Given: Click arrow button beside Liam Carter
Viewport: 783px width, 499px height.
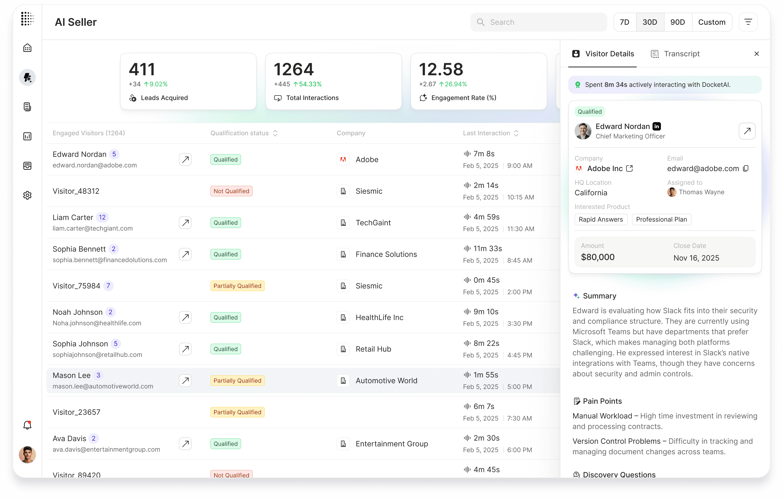Looking at the screenshot, I should click(185, 223).
